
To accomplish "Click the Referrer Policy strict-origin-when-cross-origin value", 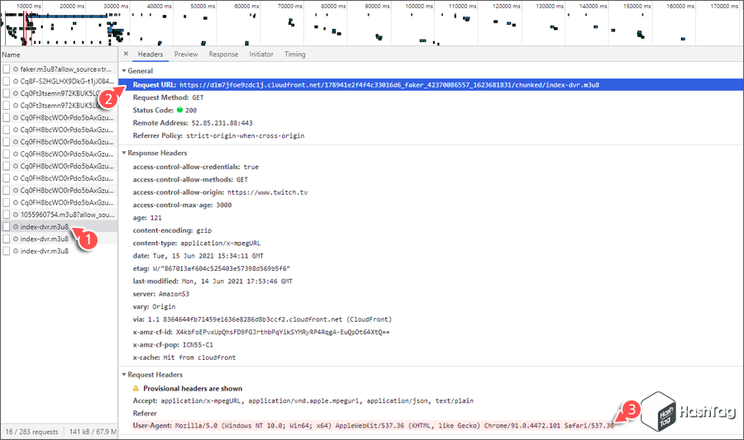I will tap(246, 135).
